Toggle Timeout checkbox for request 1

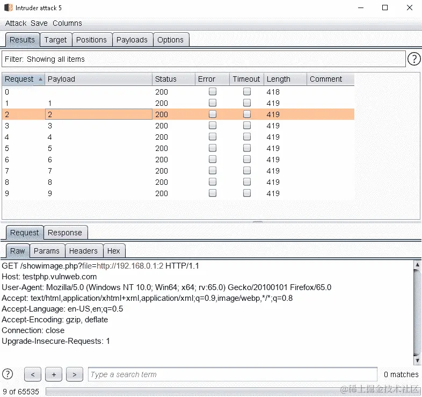click(x=247, y=103)
